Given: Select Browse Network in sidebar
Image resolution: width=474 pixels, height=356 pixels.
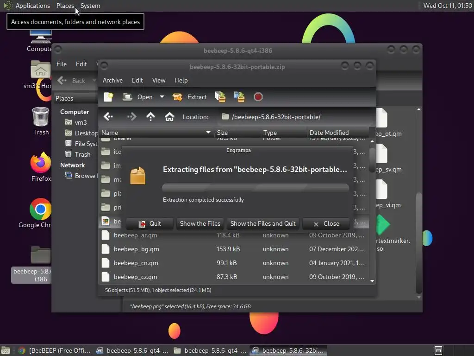Looking at the screenshot, I should coord(81,176).
